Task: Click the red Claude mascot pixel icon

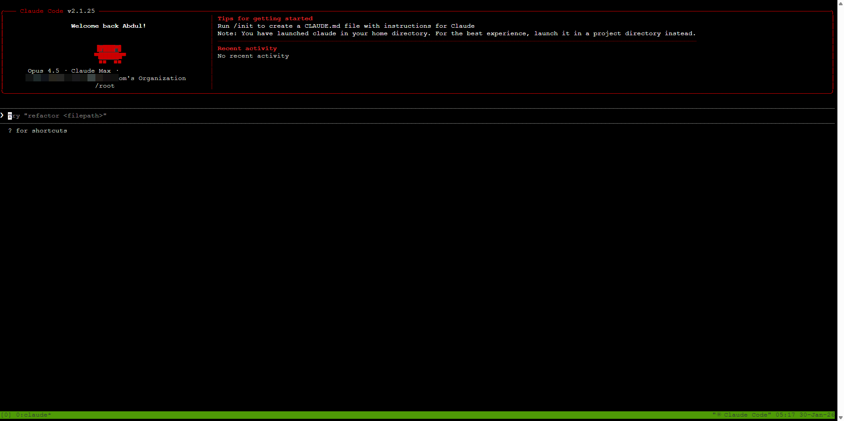Action: (110, 54)
